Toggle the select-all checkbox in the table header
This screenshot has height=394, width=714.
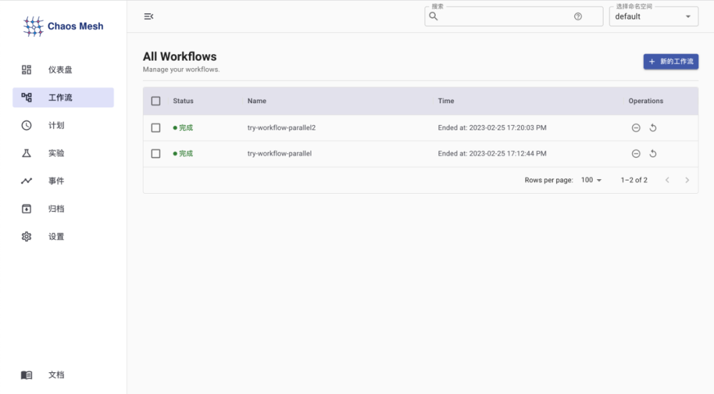(156, 101)
